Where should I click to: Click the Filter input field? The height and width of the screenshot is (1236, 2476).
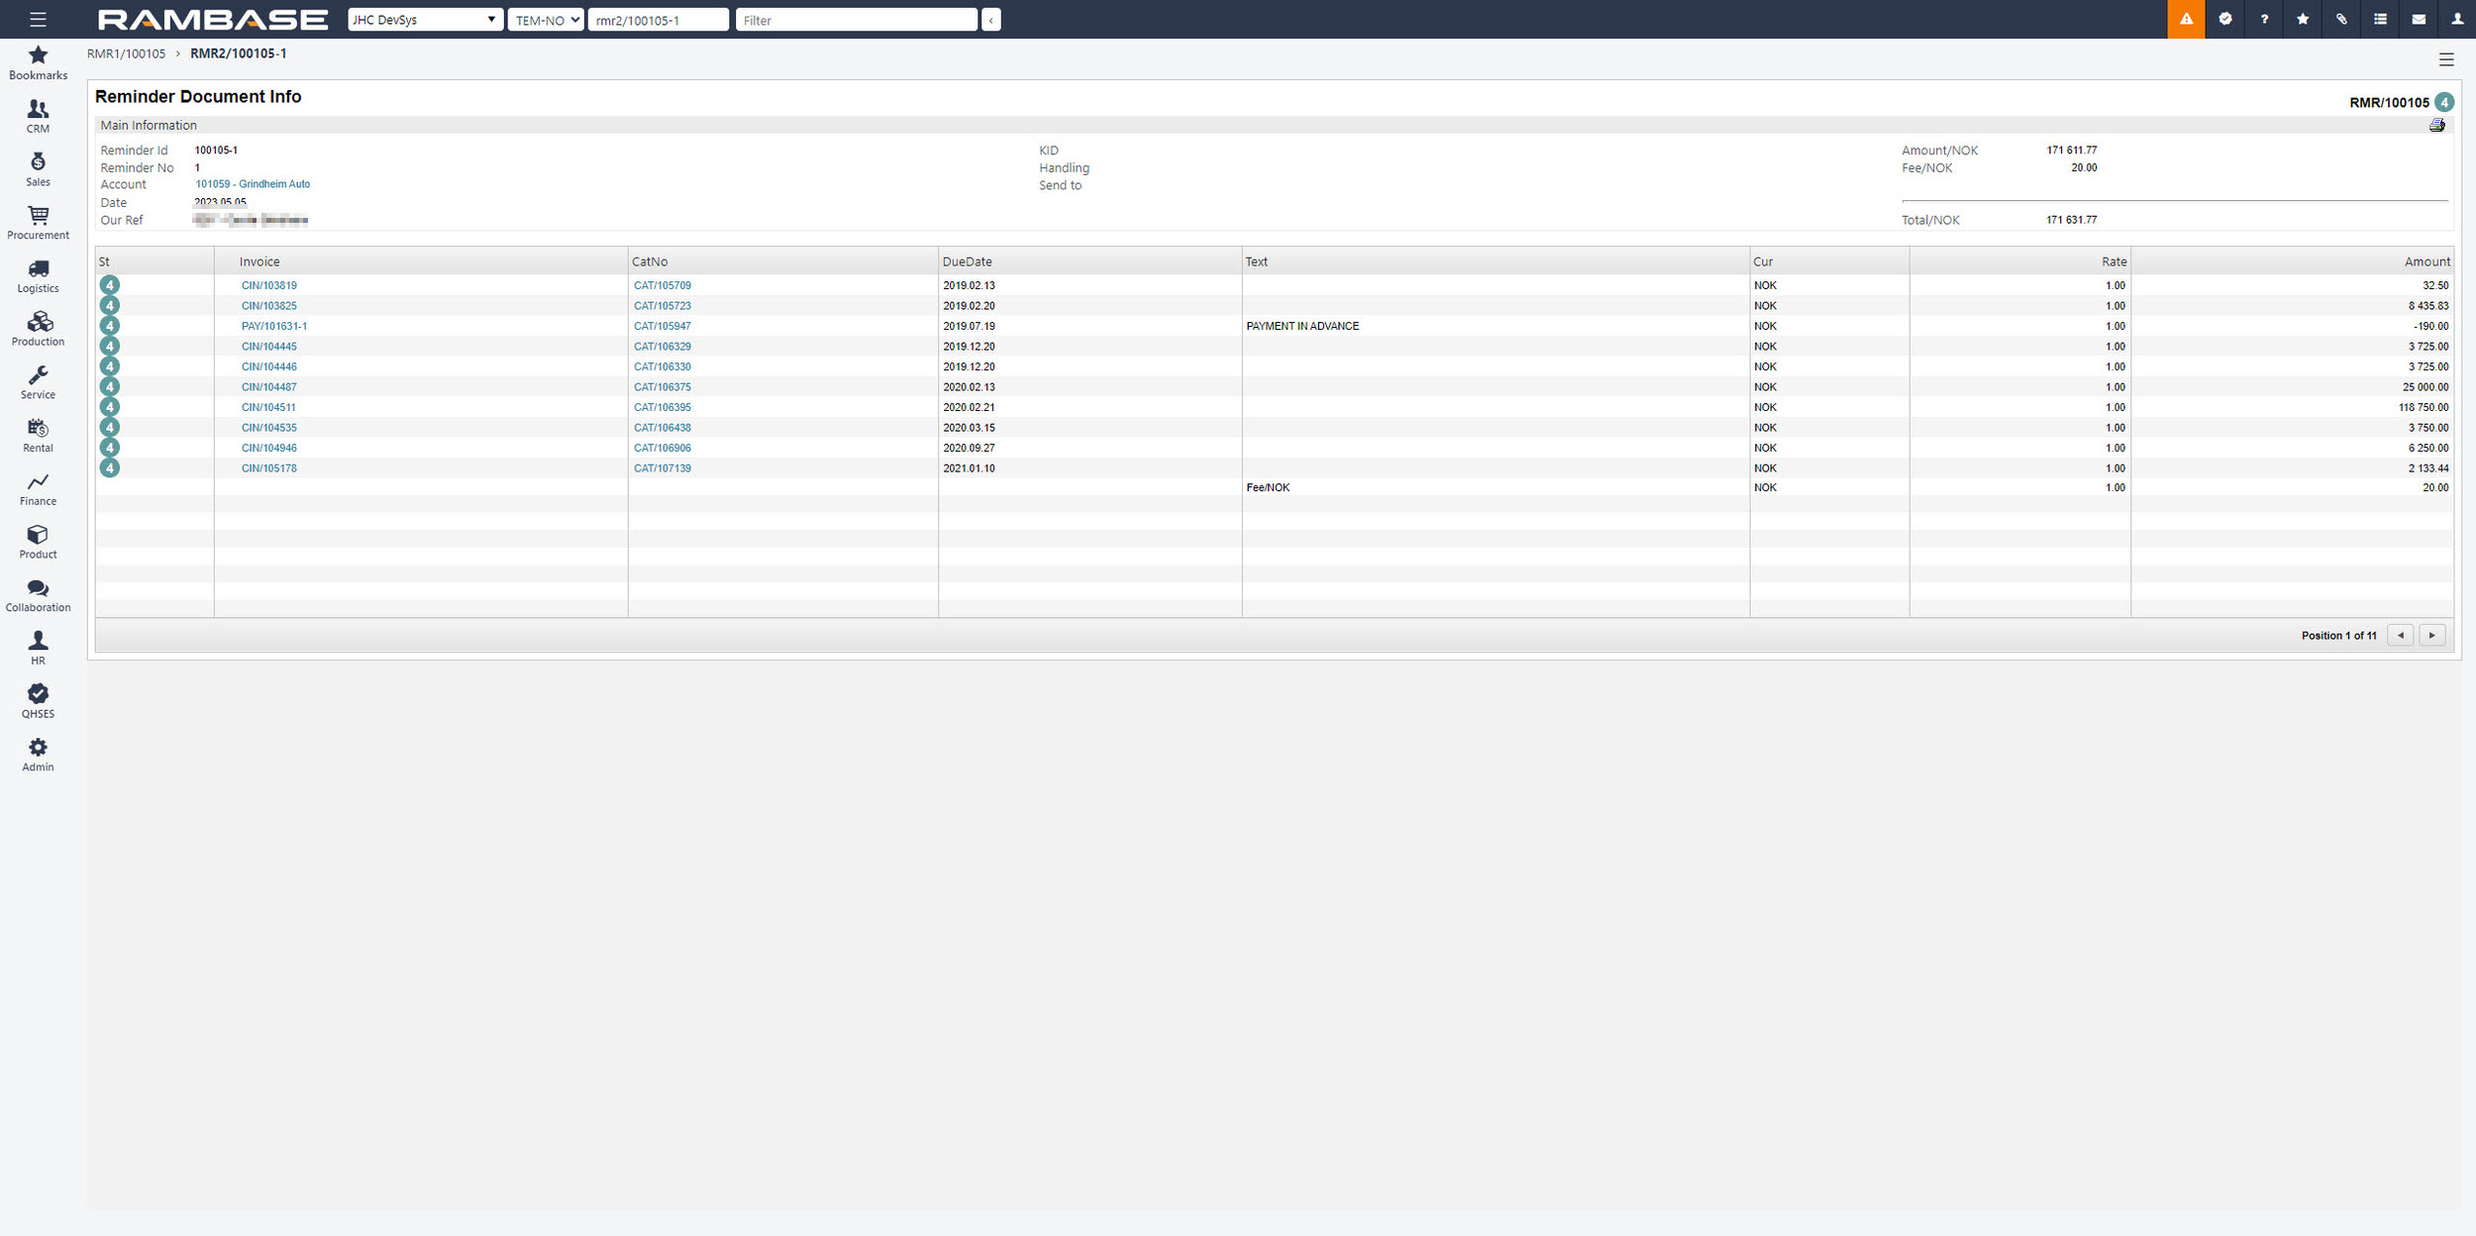[x=856, y=20]
